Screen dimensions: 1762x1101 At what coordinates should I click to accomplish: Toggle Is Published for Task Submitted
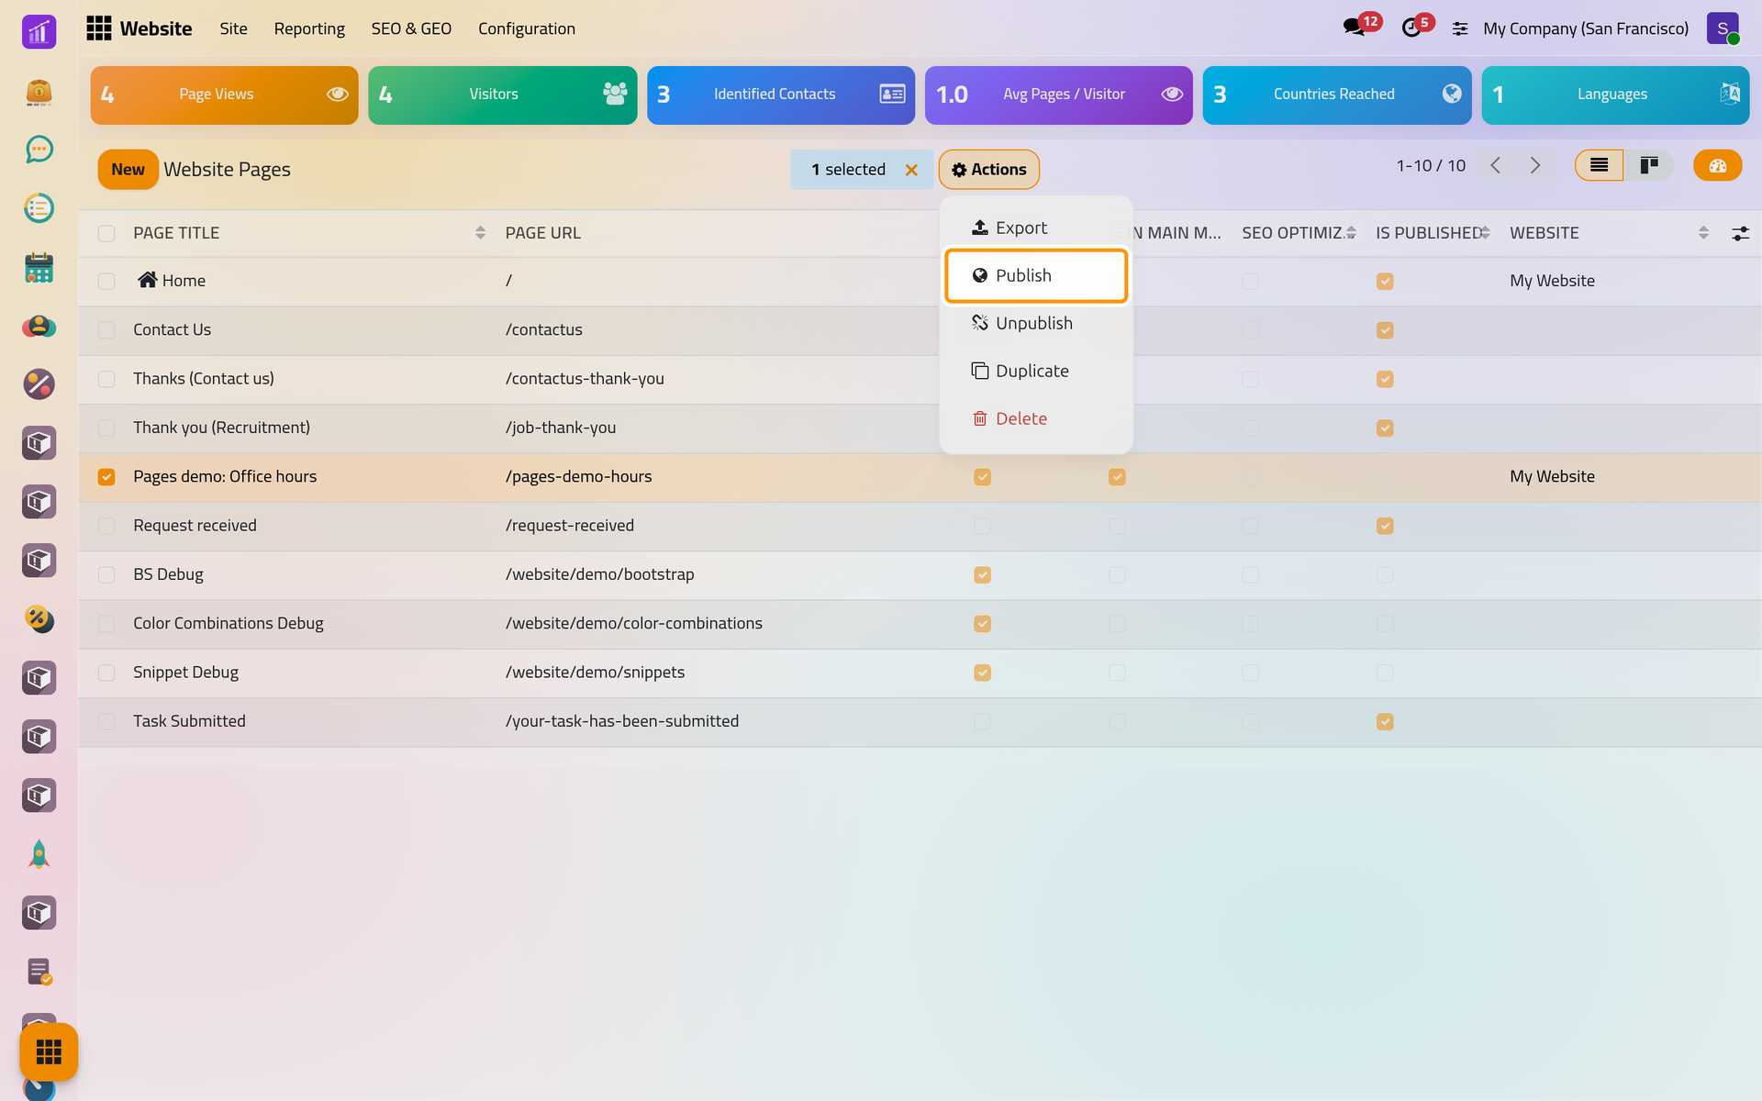1385,721
